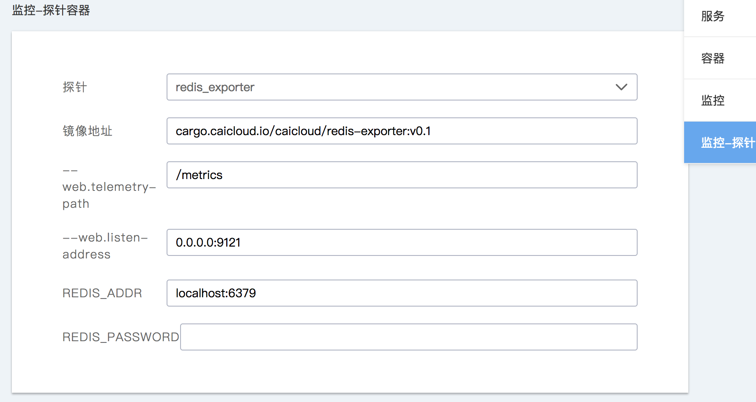Click the localhost:6379 input field
Viewport: 756px width, 402px height.
402,293
